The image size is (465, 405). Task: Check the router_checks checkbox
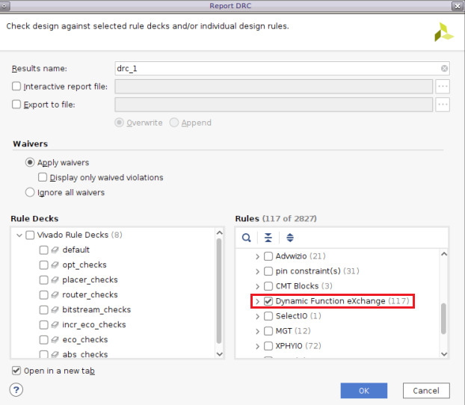tap(43, 294)
